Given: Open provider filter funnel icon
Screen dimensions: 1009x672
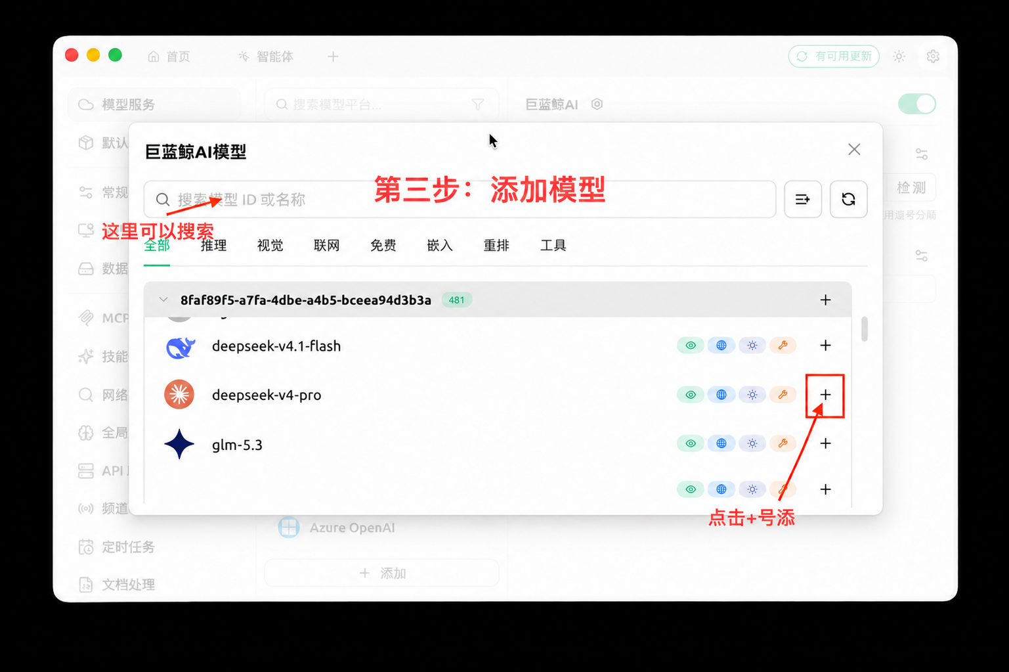Looking at the screenshot, I should pyautogui.click(x=478, y=104).
